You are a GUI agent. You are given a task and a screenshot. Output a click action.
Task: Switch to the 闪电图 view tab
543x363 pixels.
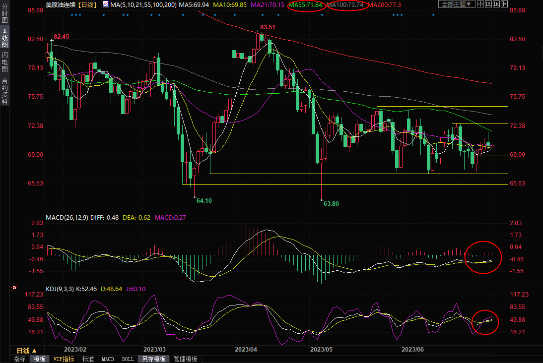(x=4, y=61)
